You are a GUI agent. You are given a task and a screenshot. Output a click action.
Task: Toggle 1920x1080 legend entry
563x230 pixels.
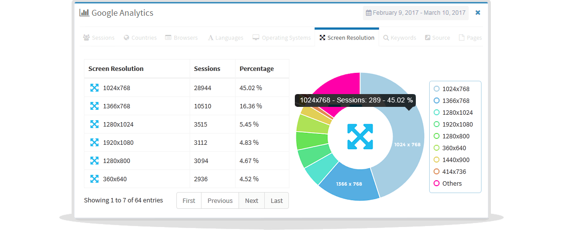[453, 124]
